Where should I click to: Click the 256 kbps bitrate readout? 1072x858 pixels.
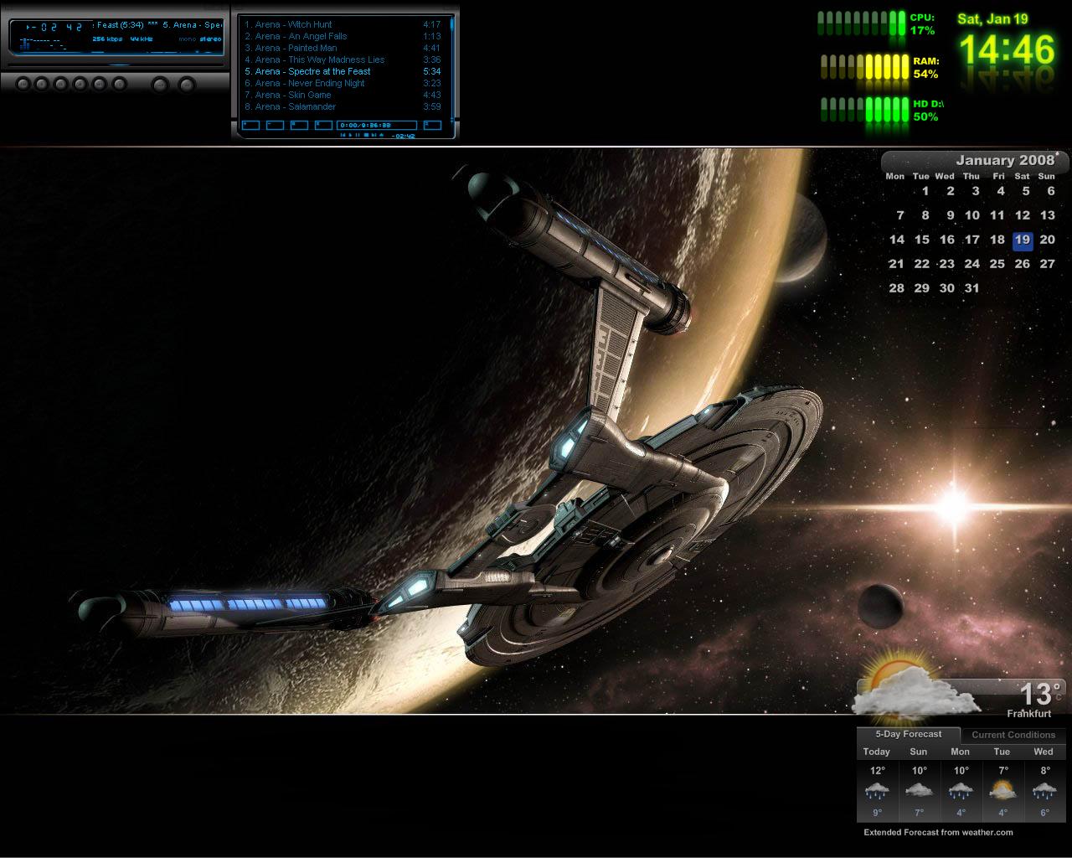tap(107, 39)
